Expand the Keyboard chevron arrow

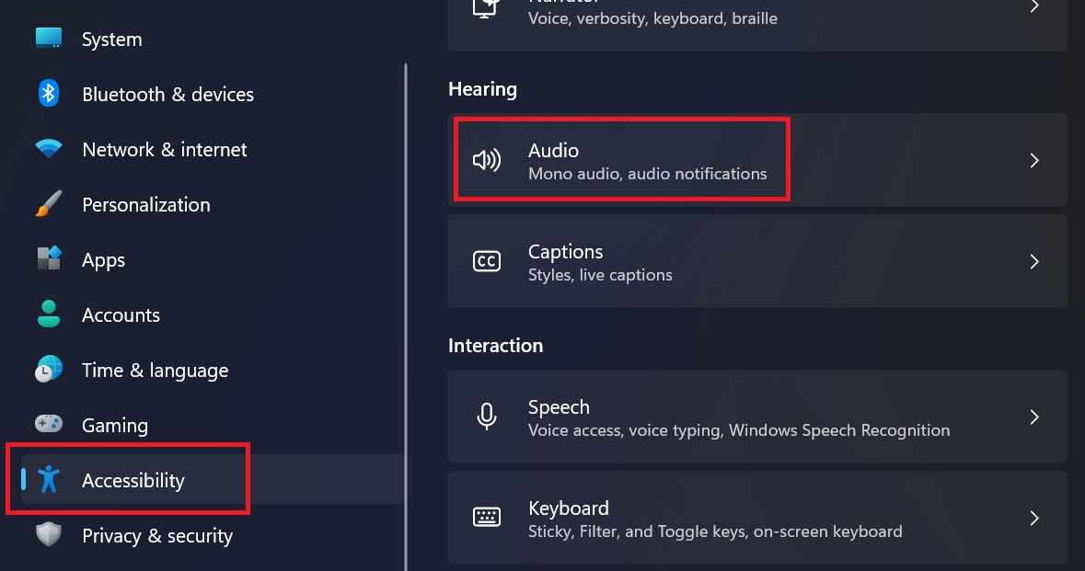coord(1033,518)
